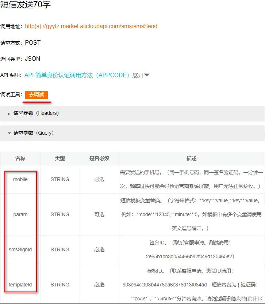
Task: Click the mobile parameter name cell
Action: 20,179
